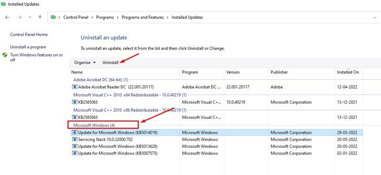Click the Uninstall toolbar button

point(110,63)
